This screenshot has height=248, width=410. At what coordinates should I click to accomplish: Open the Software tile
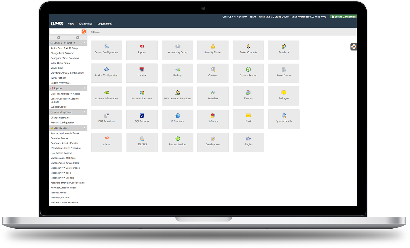tap(213, 119)
